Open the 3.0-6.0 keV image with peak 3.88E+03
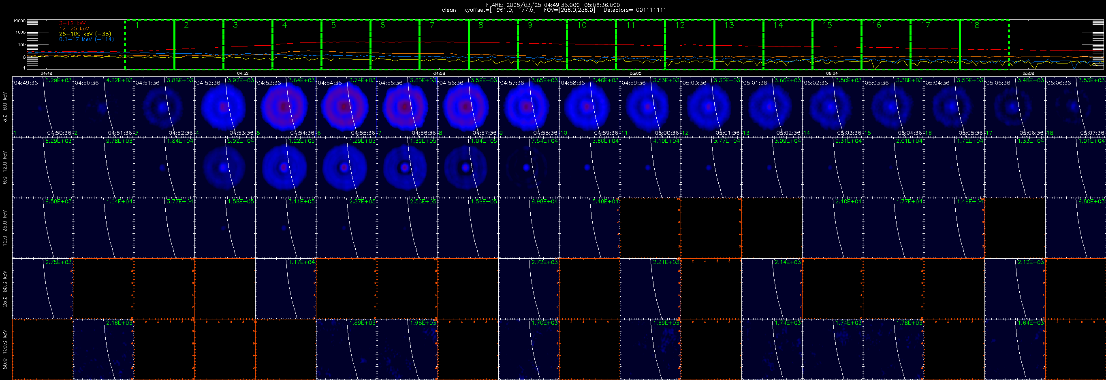The image size is (1106, 380). point(164,107)
